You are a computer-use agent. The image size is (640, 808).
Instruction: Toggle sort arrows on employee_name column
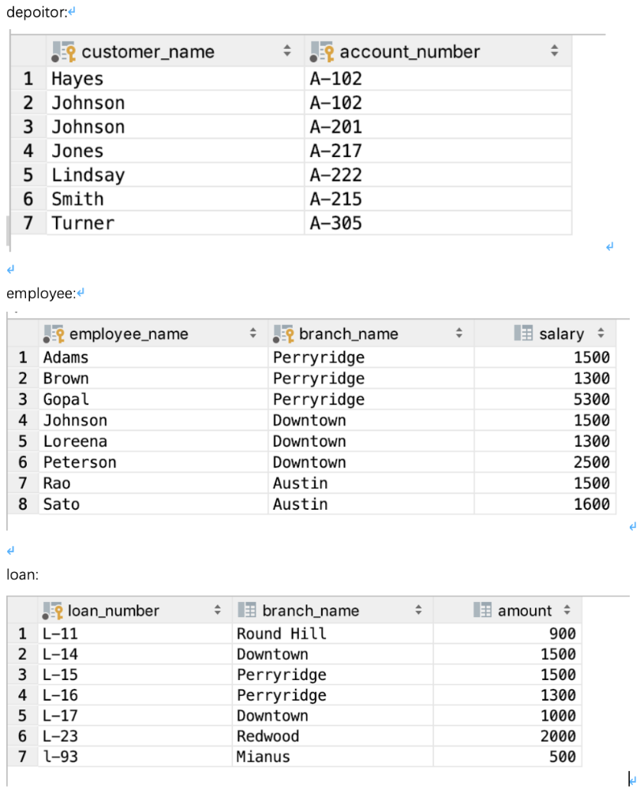pos(253,334)
